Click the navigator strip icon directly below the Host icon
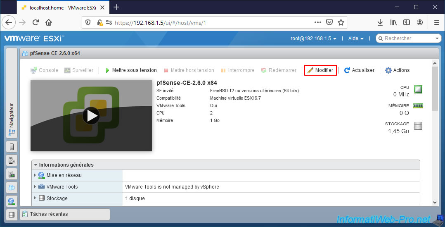The width and height of the screenshot is (445, 227). pyautogui.click(x=12, y=160)
